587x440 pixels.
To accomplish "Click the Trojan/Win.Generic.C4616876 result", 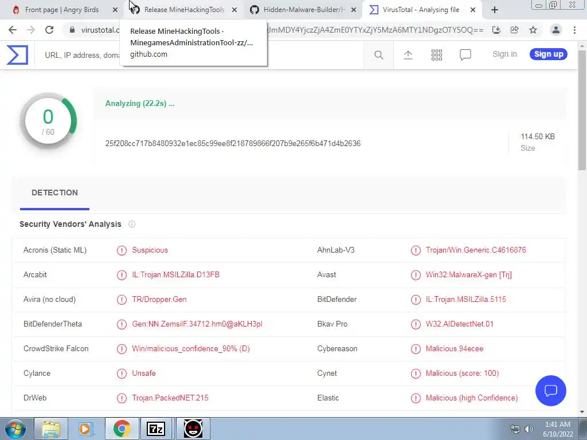I will coord(476,250).
